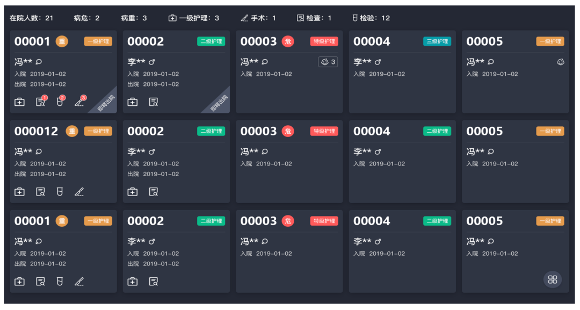Image resolution: width=580 pixels, height=310 pixels.
Task: Select the 手术 statistic in the top bar
Action: [258, 18]
